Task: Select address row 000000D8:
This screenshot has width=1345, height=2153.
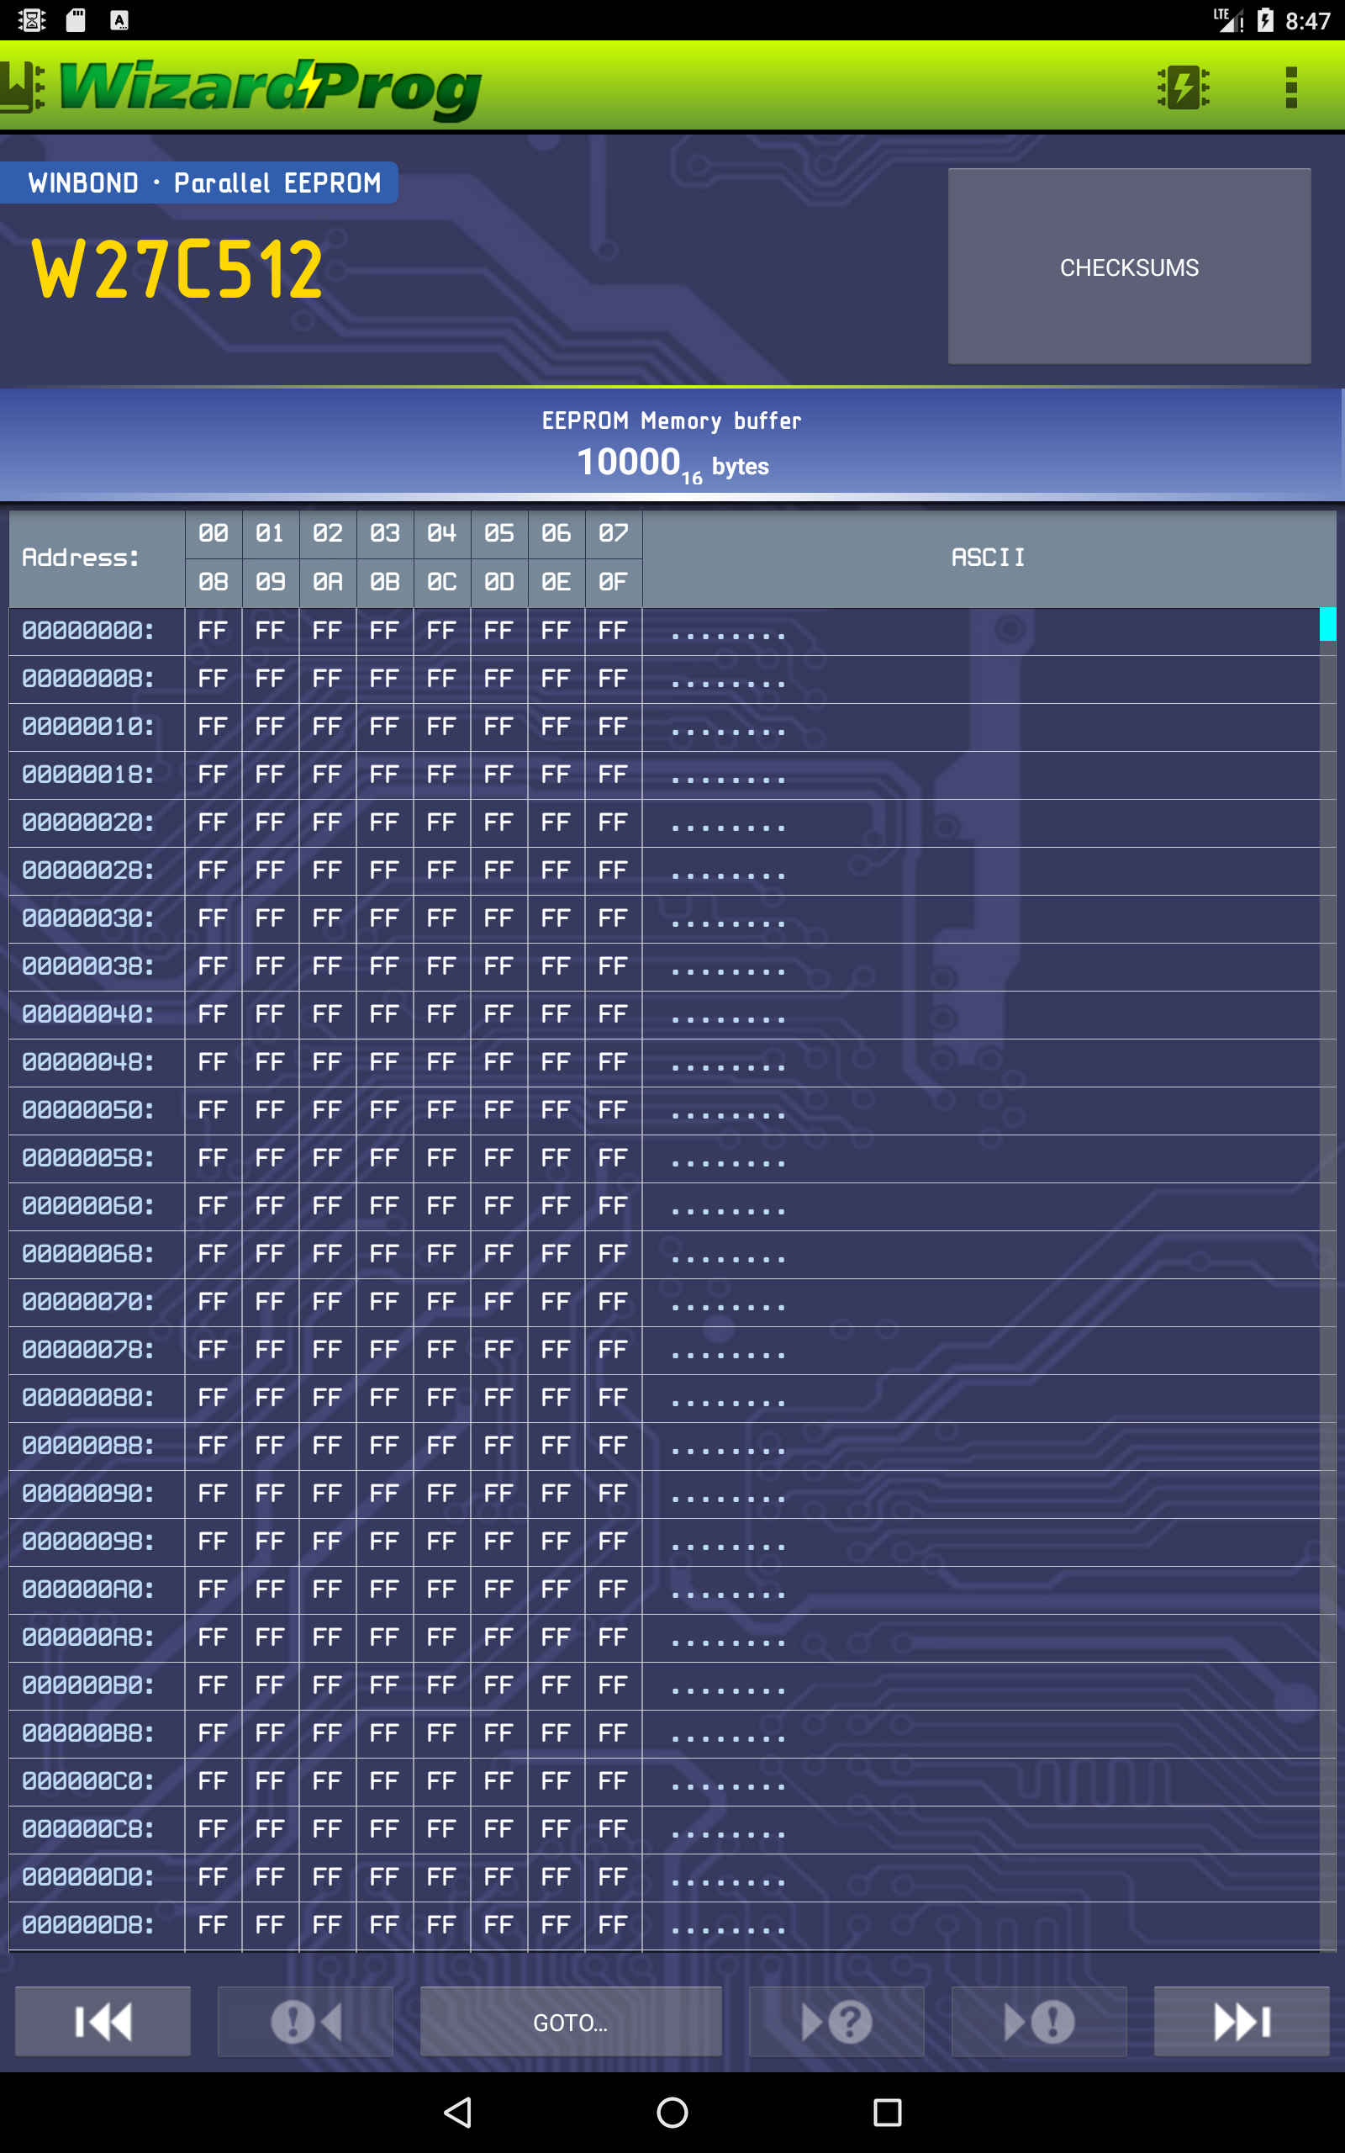Action: (88, 1925)
